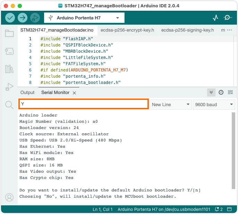Click code line '#include "FlashIAP.h"'
This screenshot has width=238, height=214.
coord(67,39)
